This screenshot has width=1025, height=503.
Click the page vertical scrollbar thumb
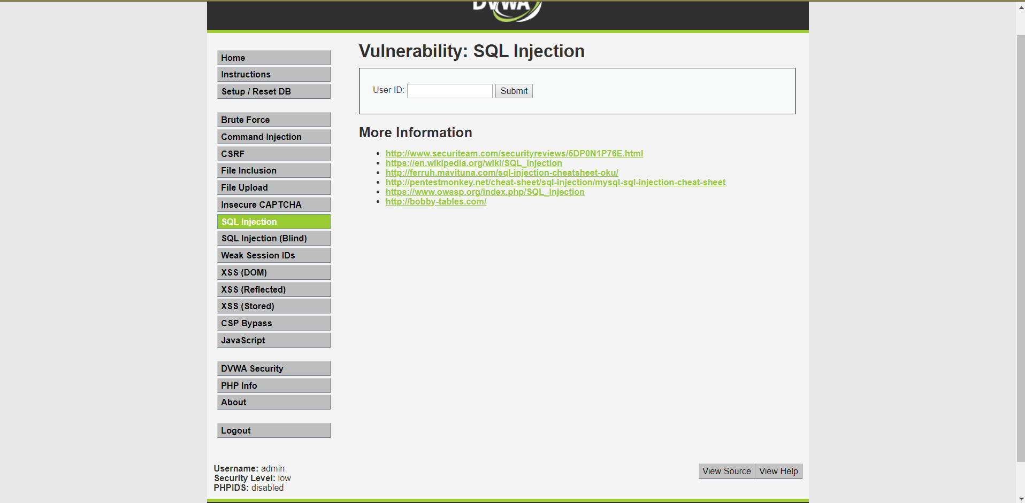(1021, 248)
